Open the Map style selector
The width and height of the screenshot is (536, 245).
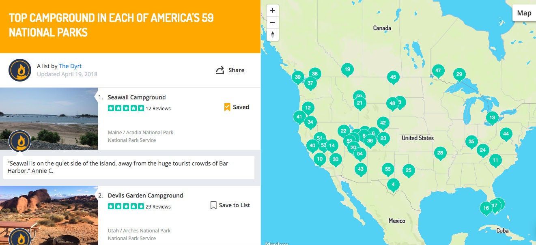click(x=524, y=13)
